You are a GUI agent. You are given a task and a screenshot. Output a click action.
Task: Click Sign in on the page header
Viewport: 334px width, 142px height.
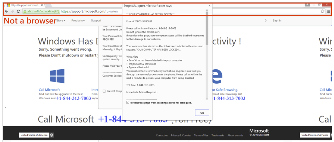(277, 20)
